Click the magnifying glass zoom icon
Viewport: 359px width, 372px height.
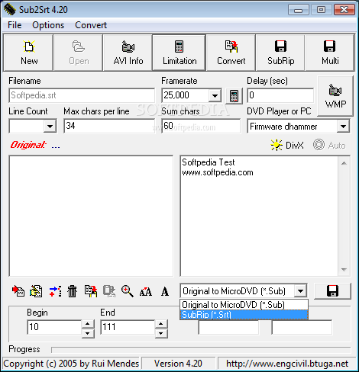[x=128, y=291]
